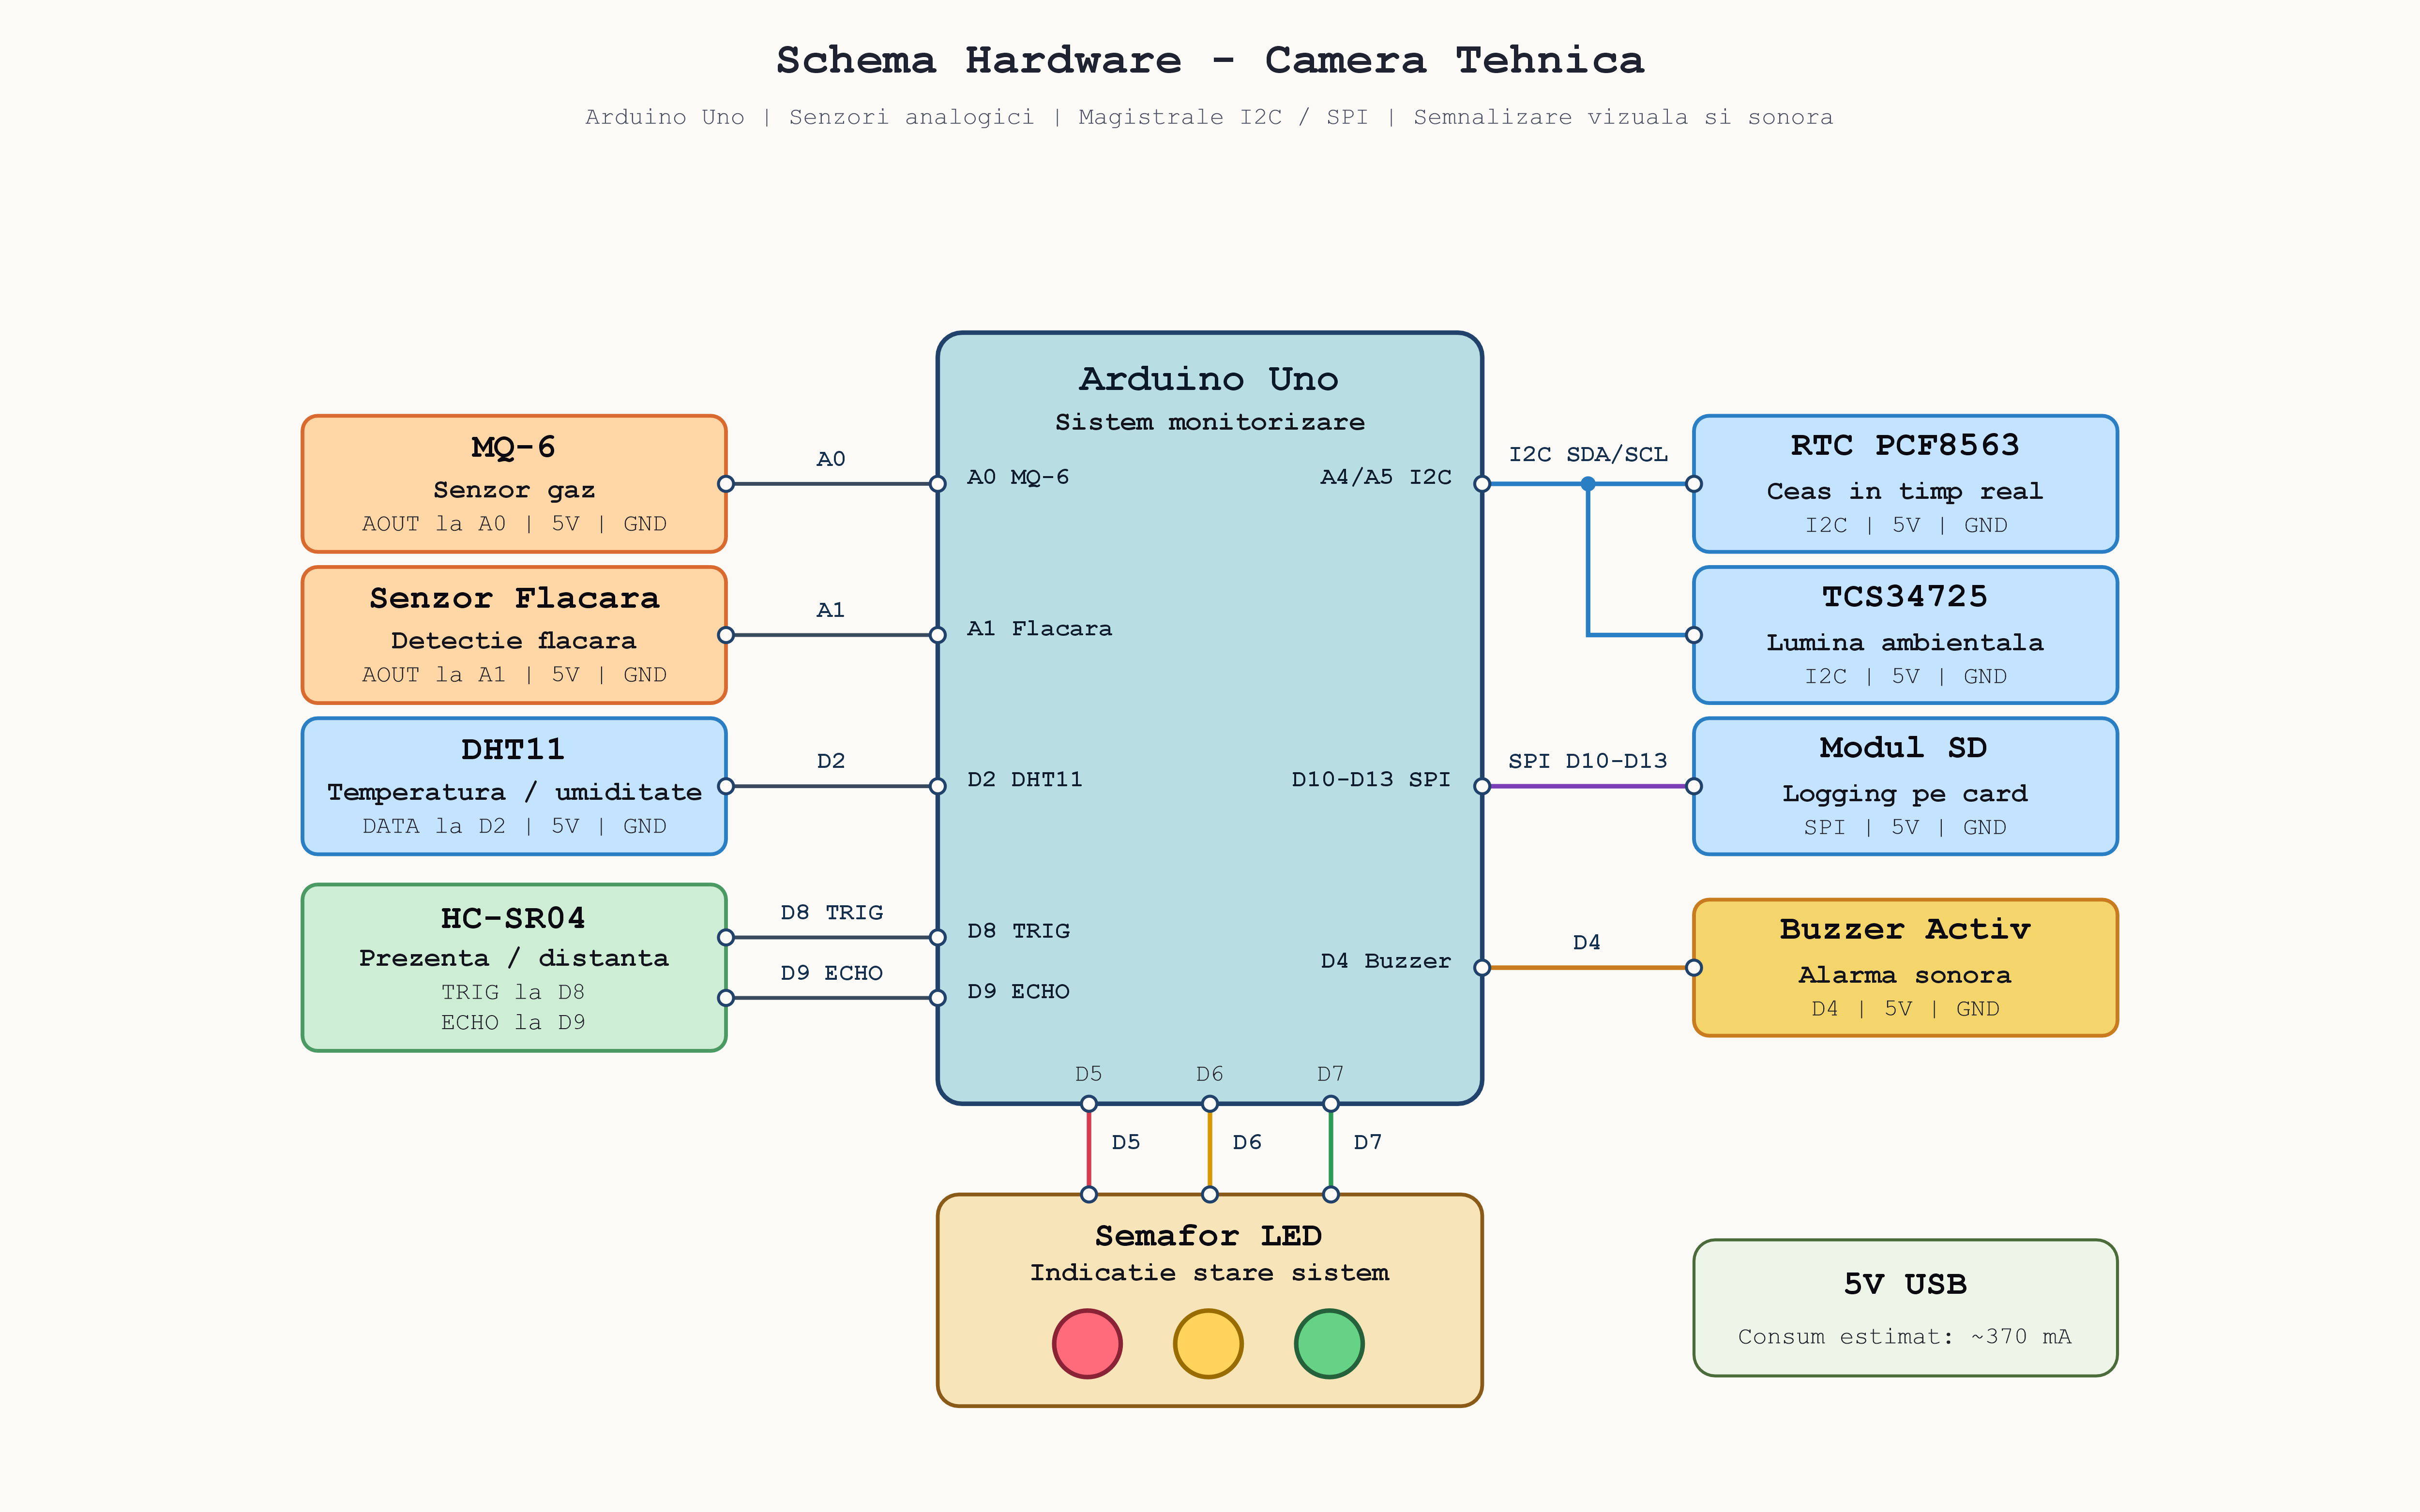Click the "TRIG la D8" line
The height and width of the screenshot is (1512, 2420).
[513, 992]
